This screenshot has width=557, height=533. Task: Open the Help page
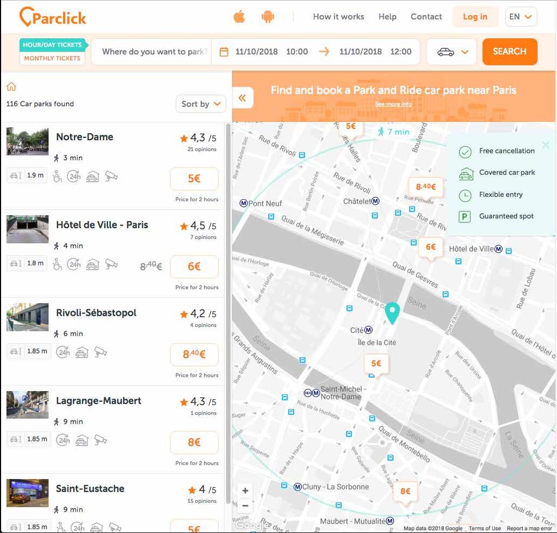pyautogui.click(x=387, y=17)
